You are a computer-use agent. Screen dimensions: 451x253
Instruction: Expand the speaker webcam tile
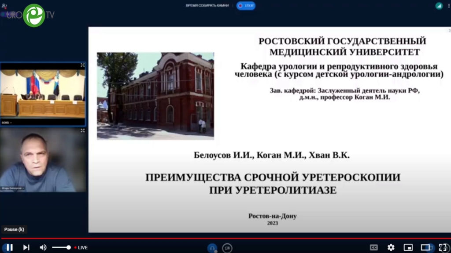click(x=82, y=130)
